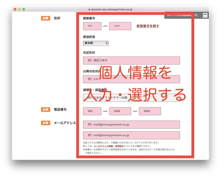Maximize the window with the green button
The width and height of the screenshot is (221, 177).
pos(23,9)
